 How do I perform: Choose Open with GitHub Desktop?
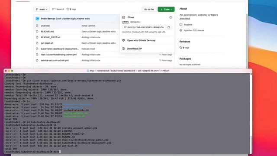pos(141,40)
